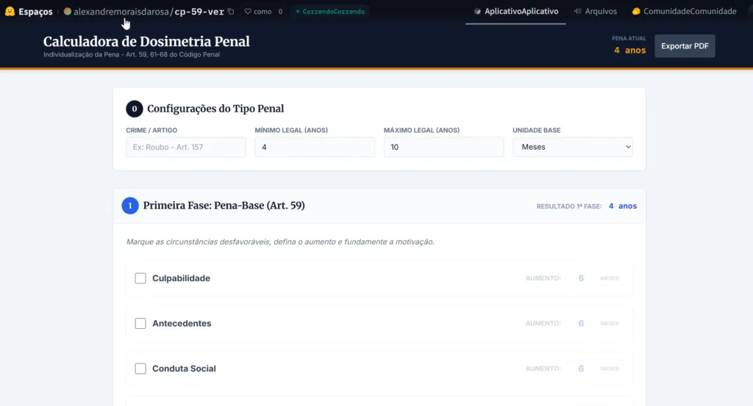The width and height of the screenshot is (753, 406).
Task: Enable the Antecedentes checkbox
Action: pos(140,324)
